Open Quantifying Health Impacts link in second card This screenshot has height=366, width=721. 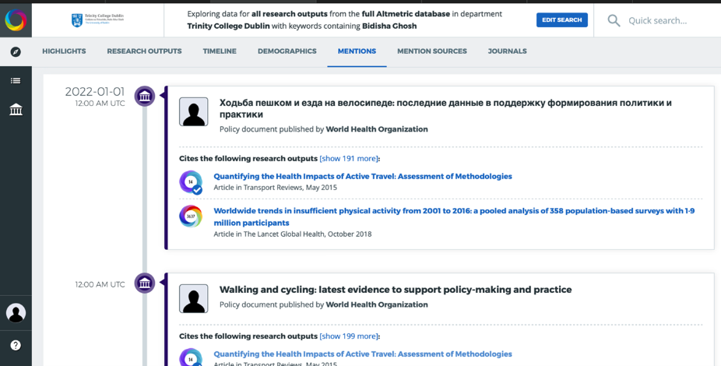(363, 354)
